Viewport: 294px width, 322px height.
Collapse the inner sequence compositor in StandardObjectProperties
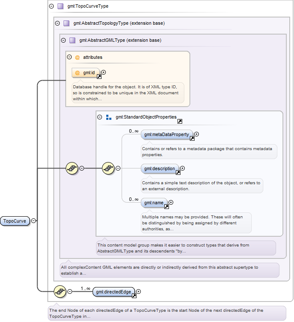[118, 168]
